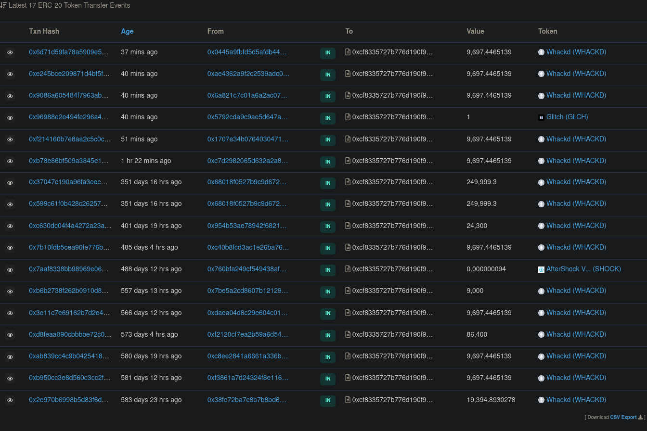This screenshot has height=431, width=647.
Task: Click the Token column header
Action: coord(548,31)
